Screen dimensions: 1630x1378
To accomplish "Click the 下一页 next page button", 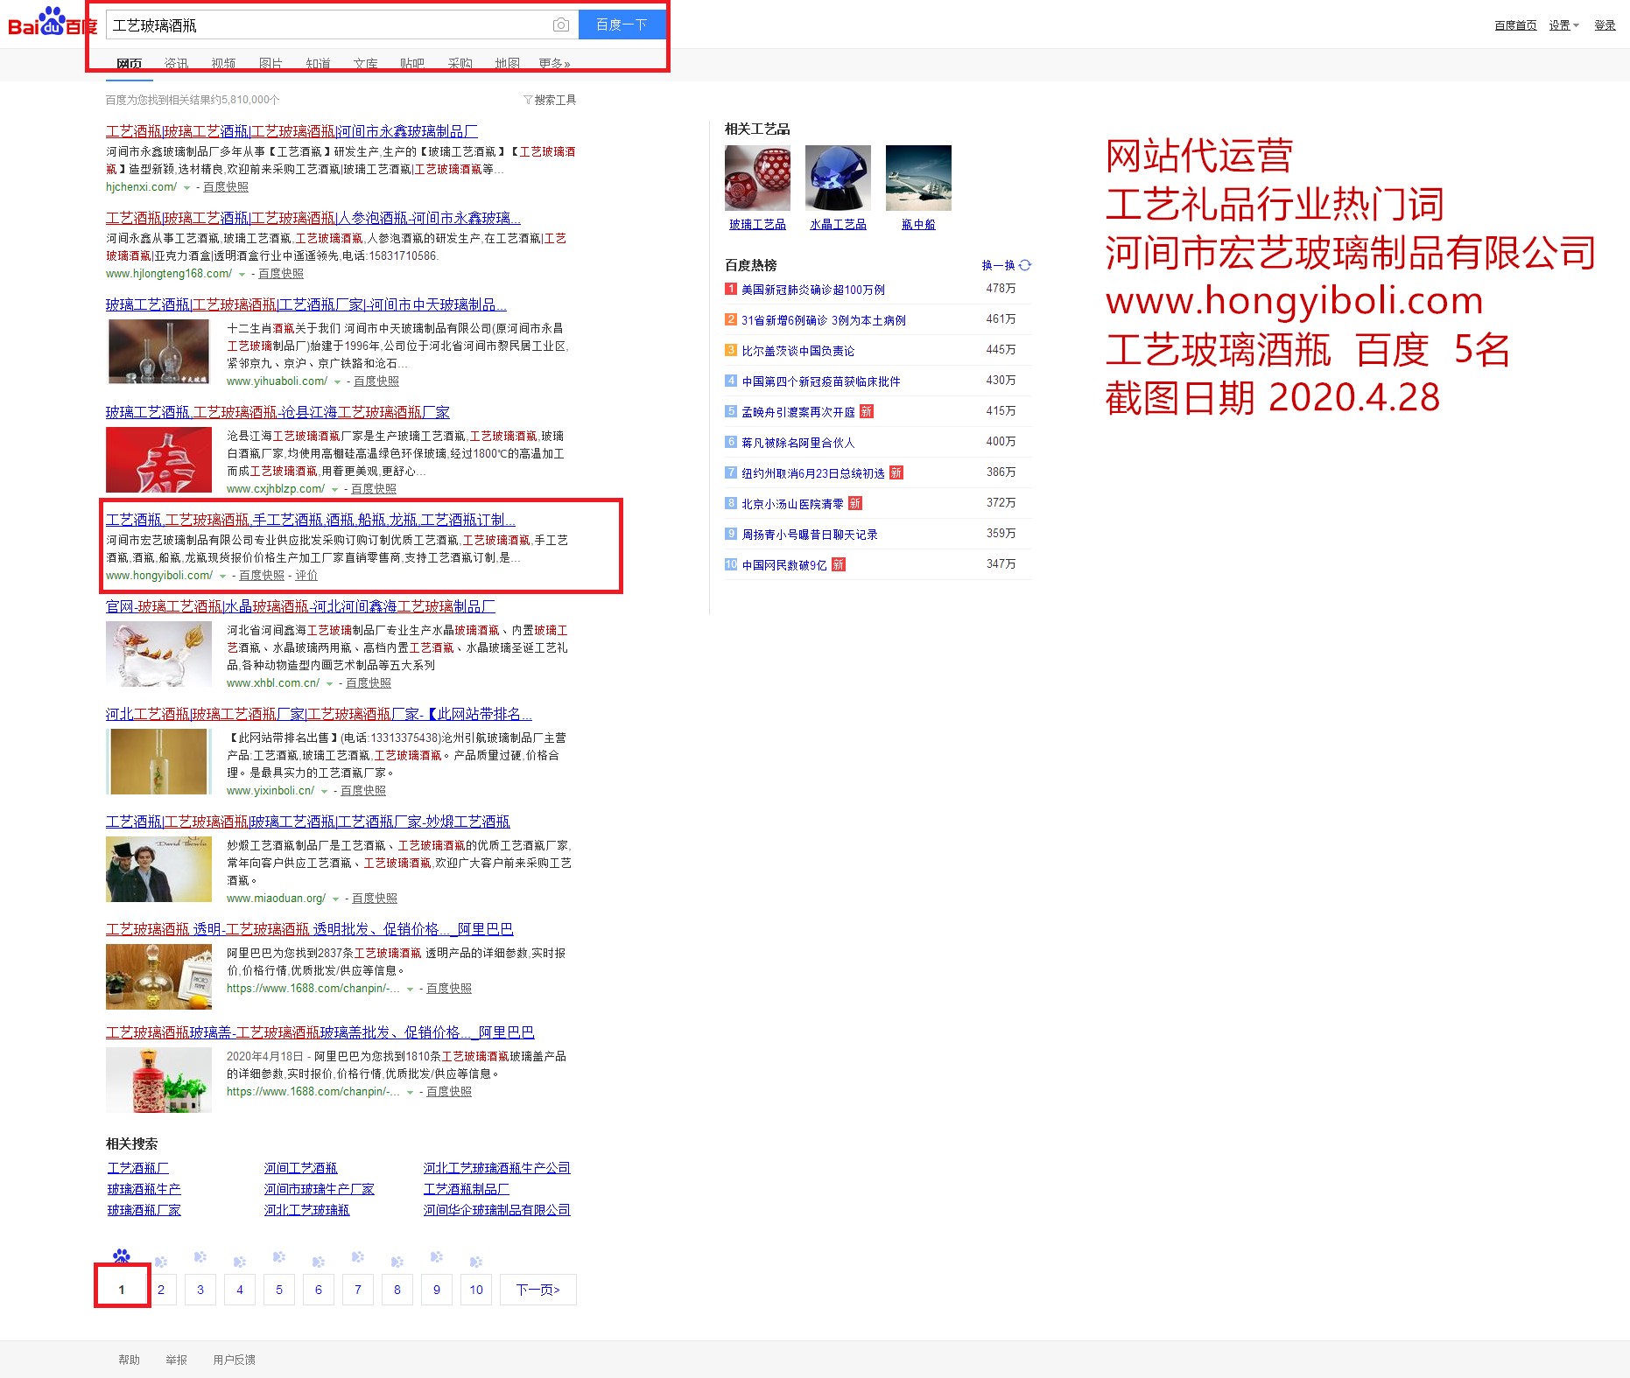I will pos(537,1290).
